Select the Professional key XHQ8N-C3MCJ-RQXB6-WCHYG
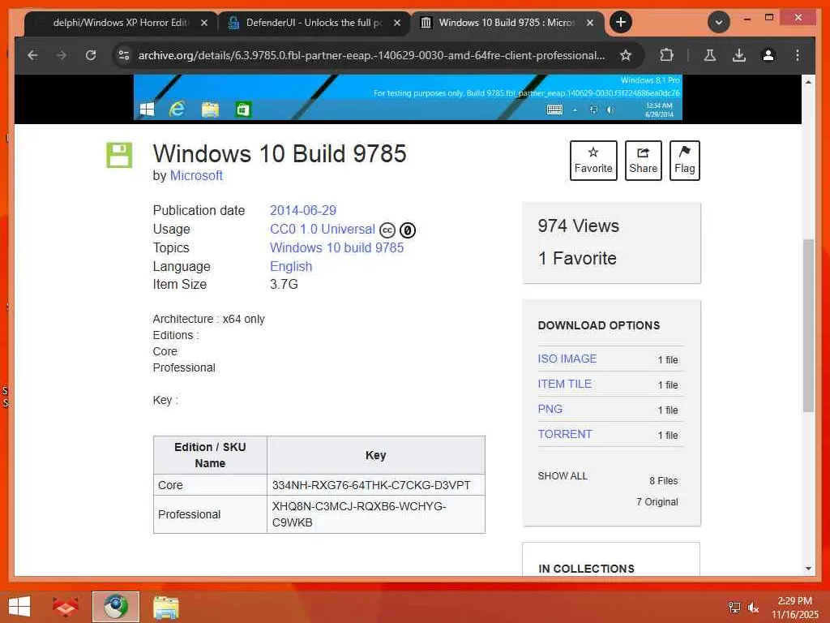830x623 pixels. point(359,513)
